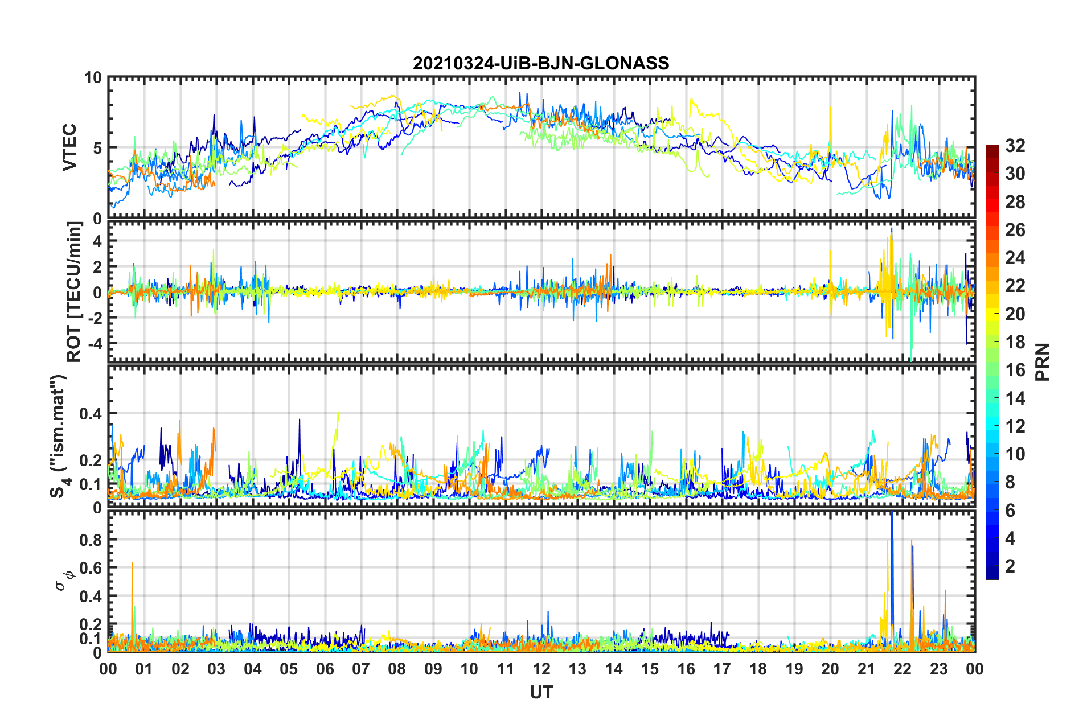1083x724 pixels.
Task: Click ROT axis tick value 4
Action: pos(97,241)
